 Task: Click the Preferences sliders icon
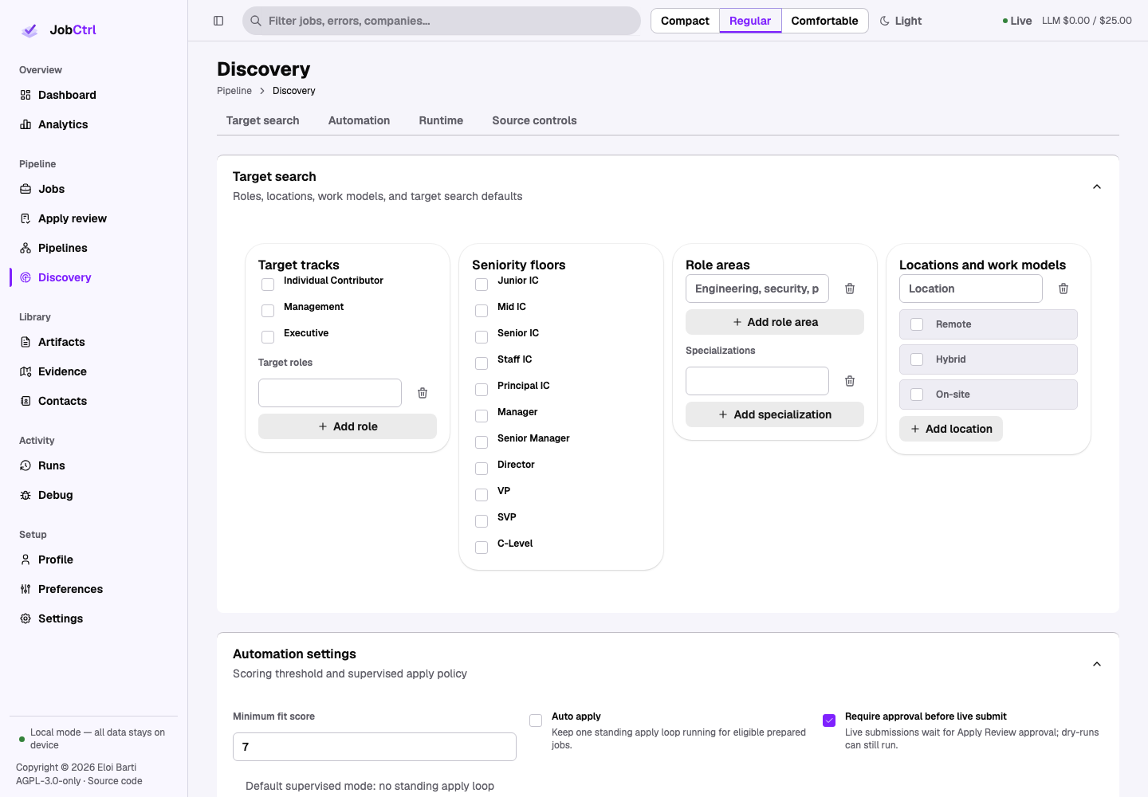point(26,589)
